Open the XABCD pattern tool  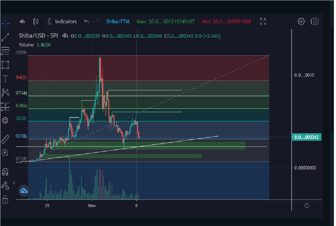[5, 92]
